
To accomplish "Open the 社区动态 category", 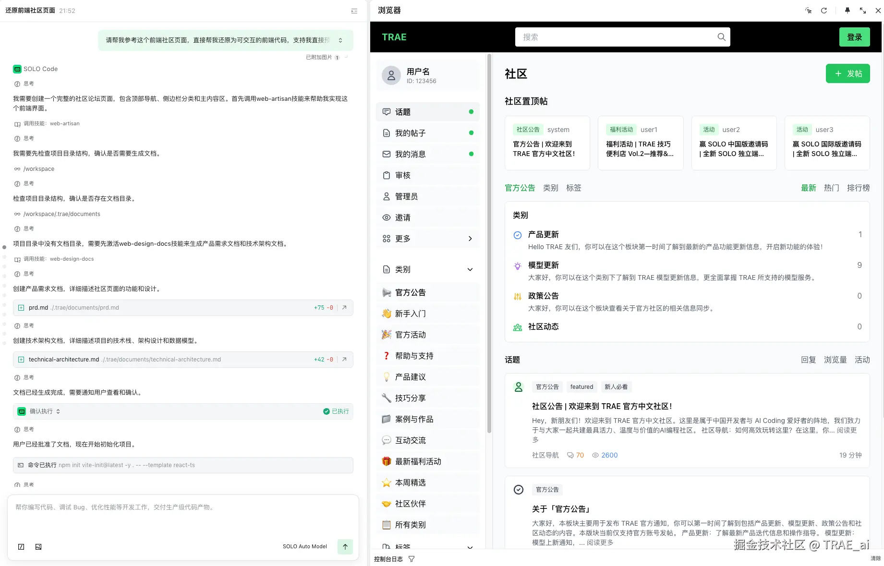I will pos(544,326).
